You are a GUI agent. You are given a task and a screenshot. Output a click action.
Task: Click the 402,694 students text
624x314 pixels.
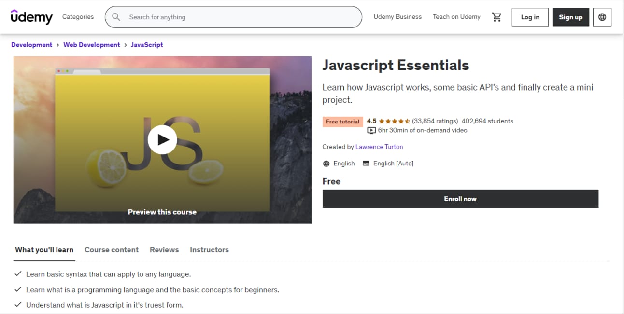[x=487, y=121]
